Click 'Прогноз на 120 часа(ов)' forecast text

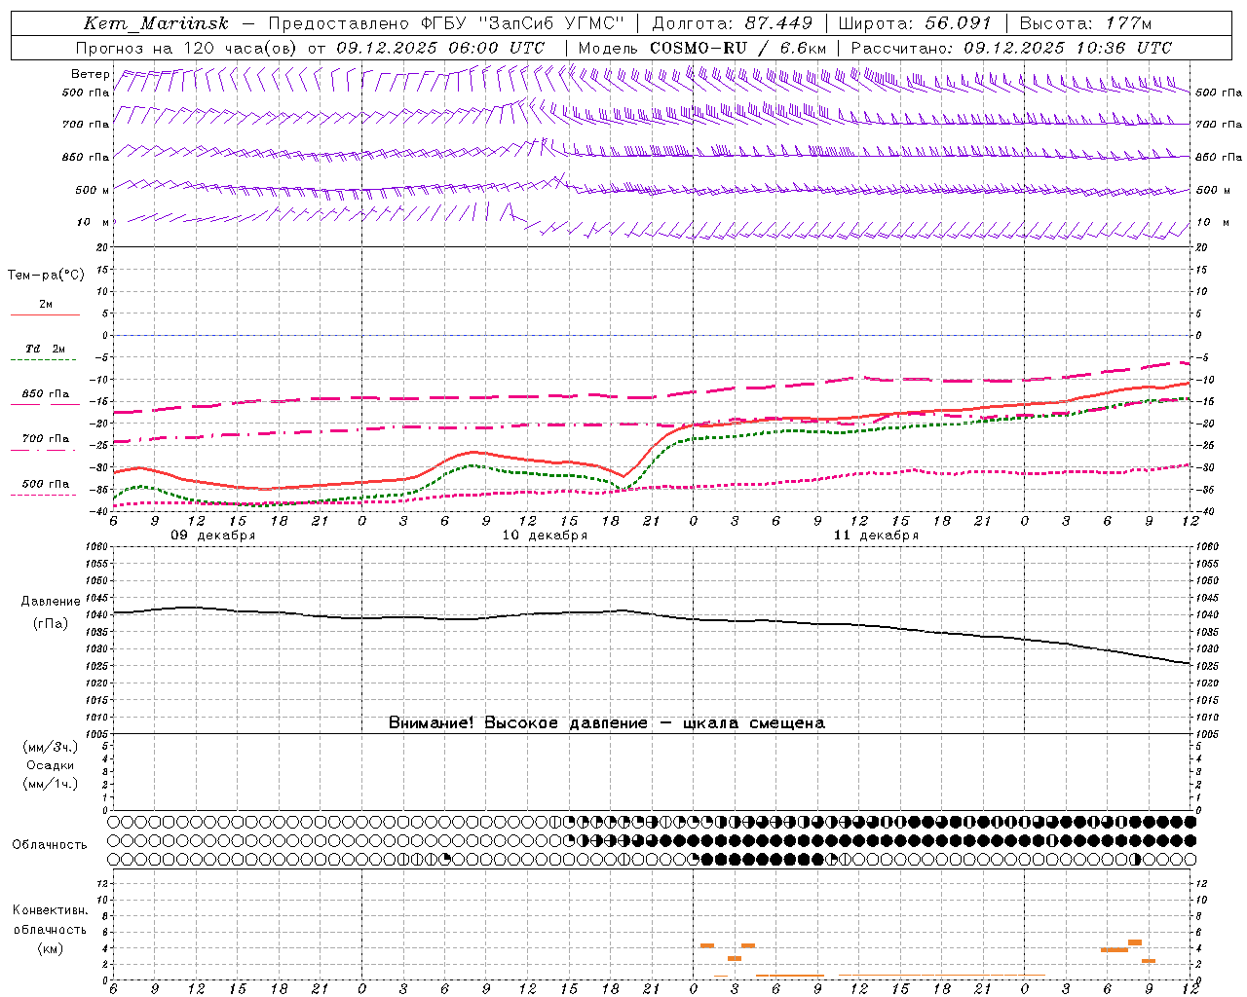188,48
